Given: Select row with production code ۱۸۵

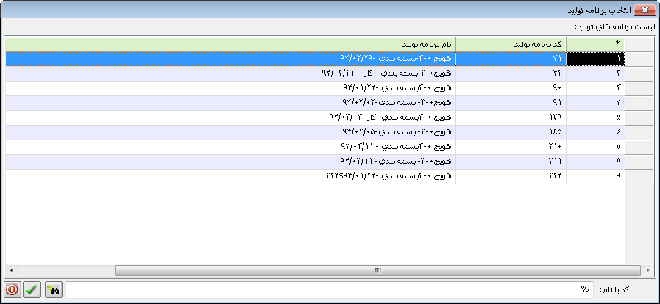Looking at the screenshot, I should tap(511, 132).
